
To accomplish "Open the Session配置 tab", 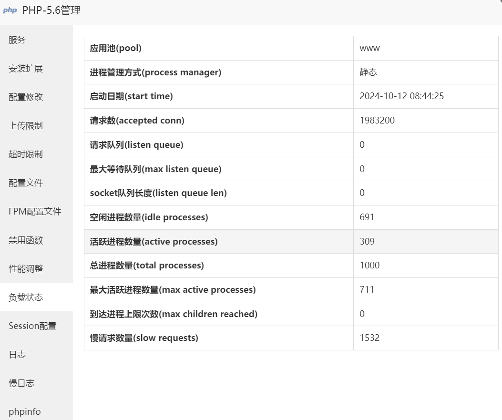I will [36, 326].
